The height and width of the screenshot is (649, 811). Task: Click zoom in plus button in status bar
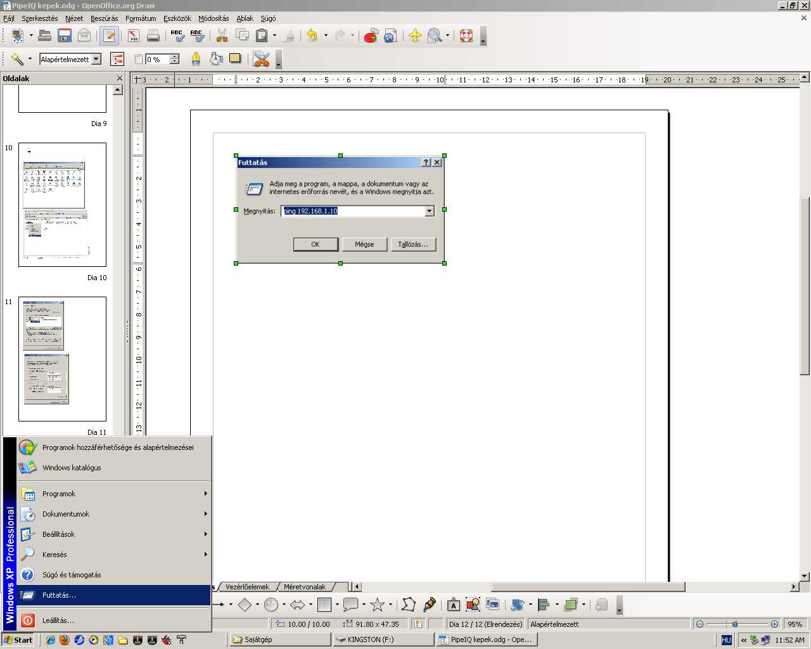[774, 624]
